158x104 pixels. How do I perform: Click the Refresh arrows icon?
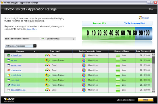(x=140, y=18)
